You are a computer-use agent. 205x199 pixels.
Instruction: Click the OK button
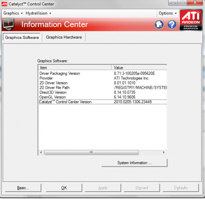[x=64, y=188]
